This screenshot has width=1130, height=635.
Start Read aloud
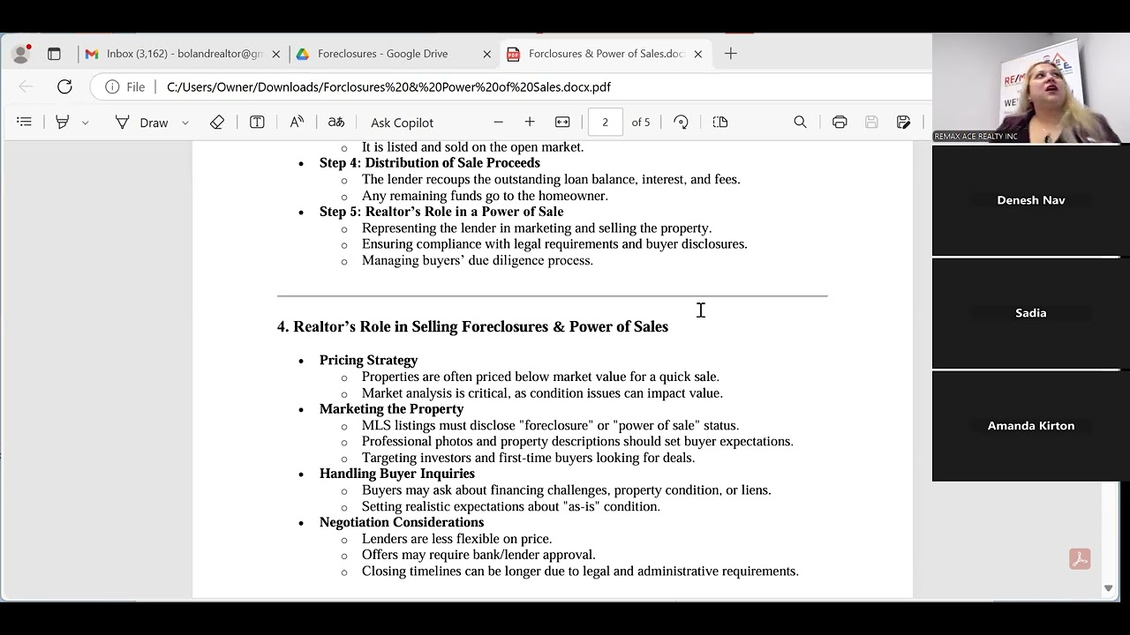297,122
